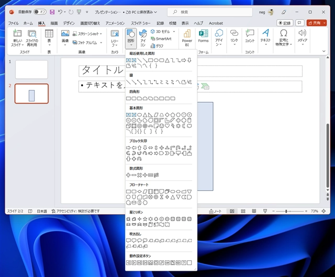The width and height of the screenshot is (335, 277).
Task: Open the ファイル tab
Action: [x=14, y=23]
